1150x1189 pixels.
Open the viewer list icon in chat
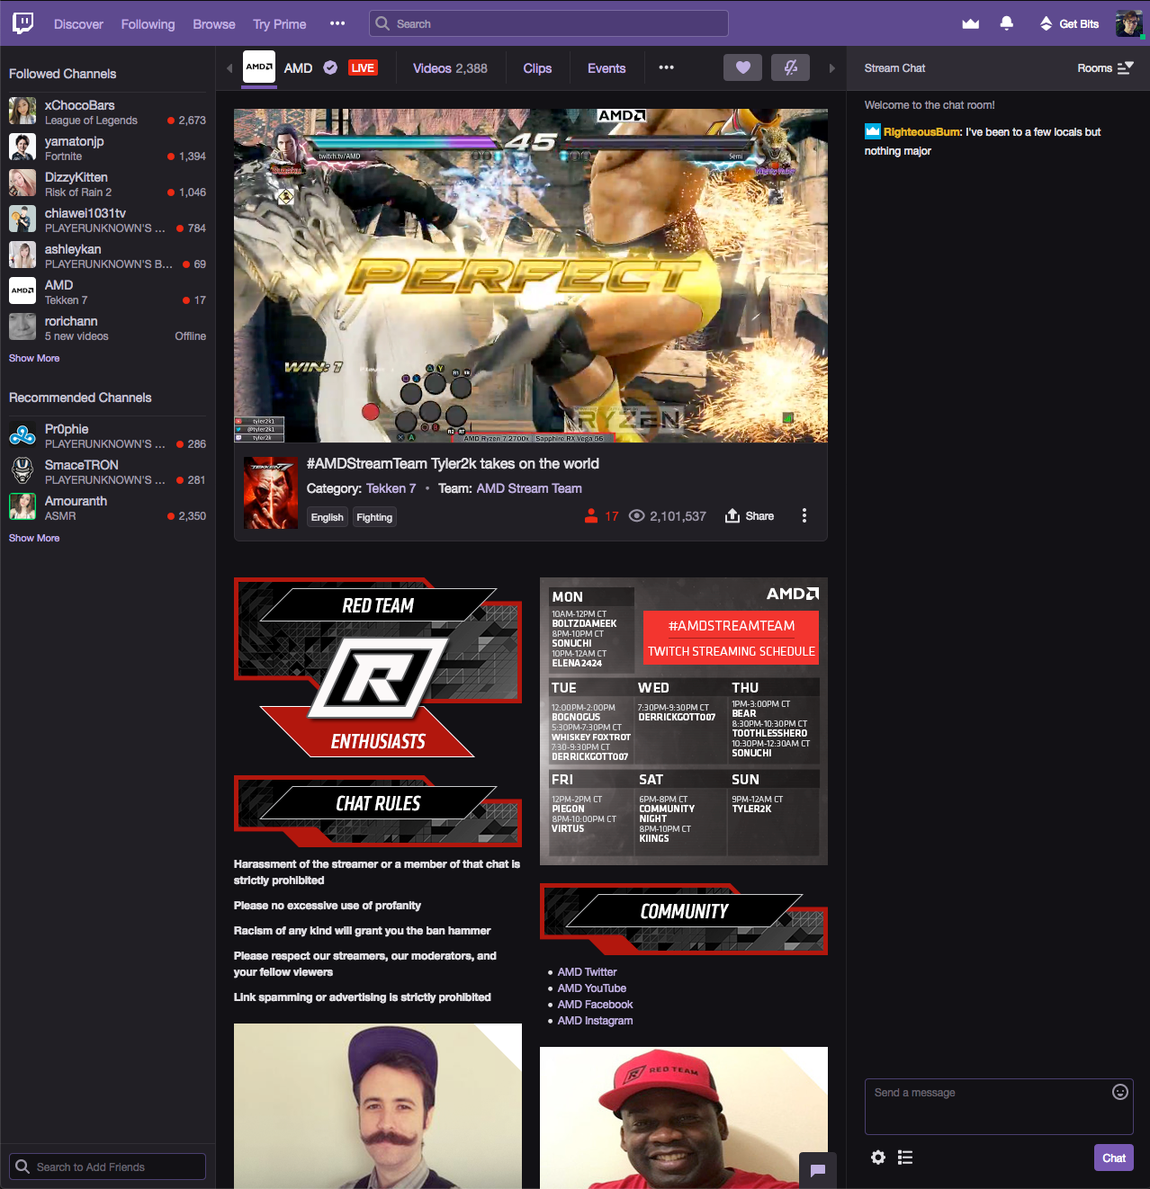[x=905, y=1158]
